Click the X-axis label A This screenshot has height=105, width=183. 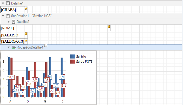click(10, 101)
